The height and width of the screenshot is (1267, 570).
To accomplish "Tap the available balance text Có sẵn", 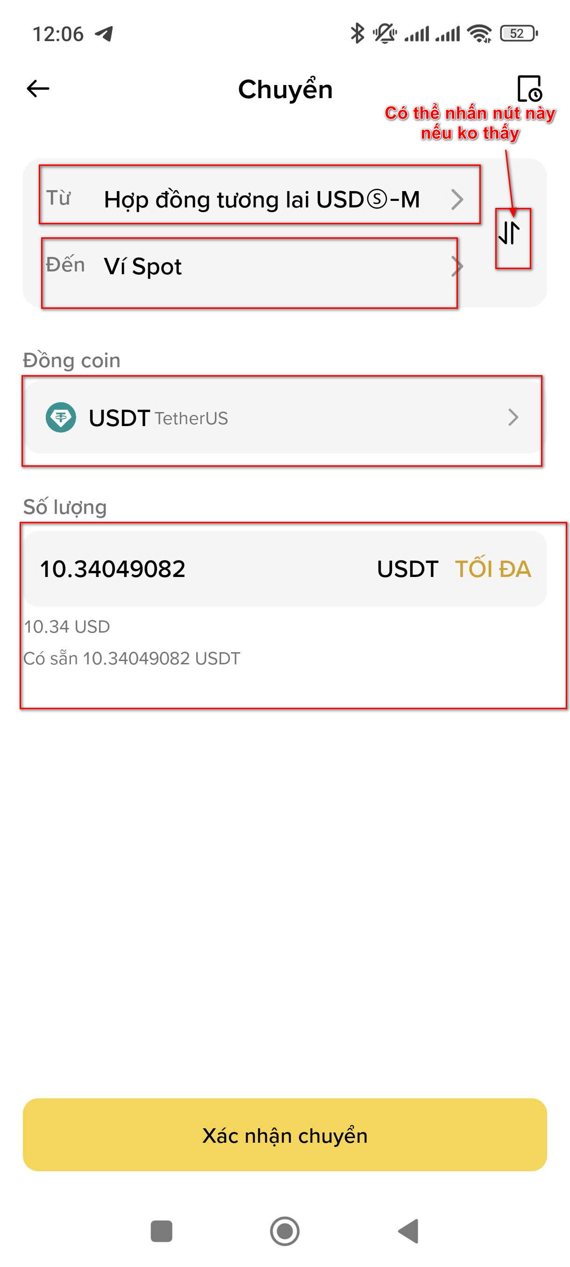I will tap(132, 658).
